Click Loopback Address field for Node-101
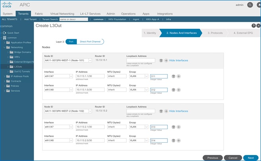The width and height of the screenshot is (261, 161). (x=141, y=60)
